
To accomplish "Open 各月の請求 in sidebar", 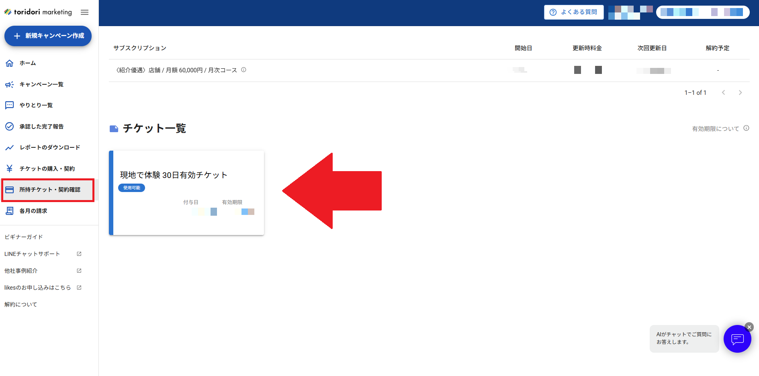I will tap(33, 211).
